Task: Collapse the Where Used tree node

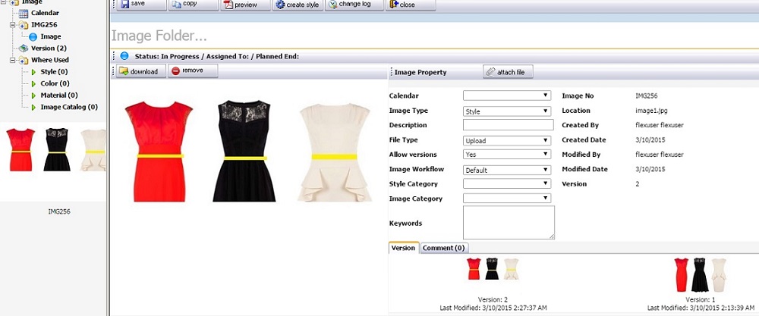Action: (13, 60)
